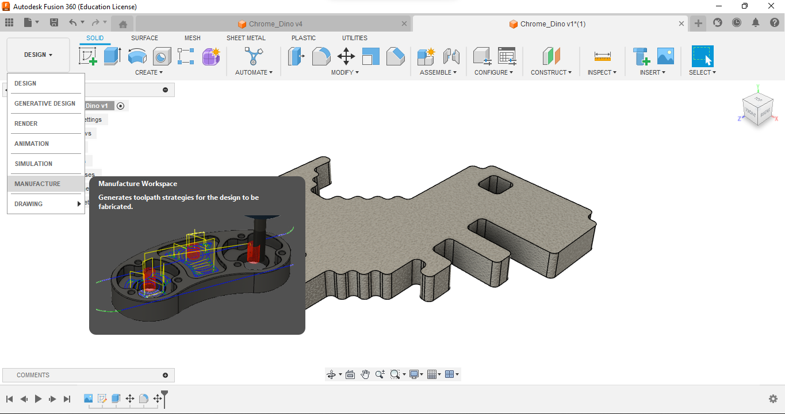Select the Move/Copy tool

pyautogui.click(x=346, y=56)
